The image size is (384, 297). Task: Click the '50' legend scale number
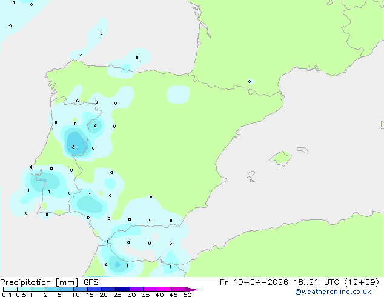pos(188,295)
